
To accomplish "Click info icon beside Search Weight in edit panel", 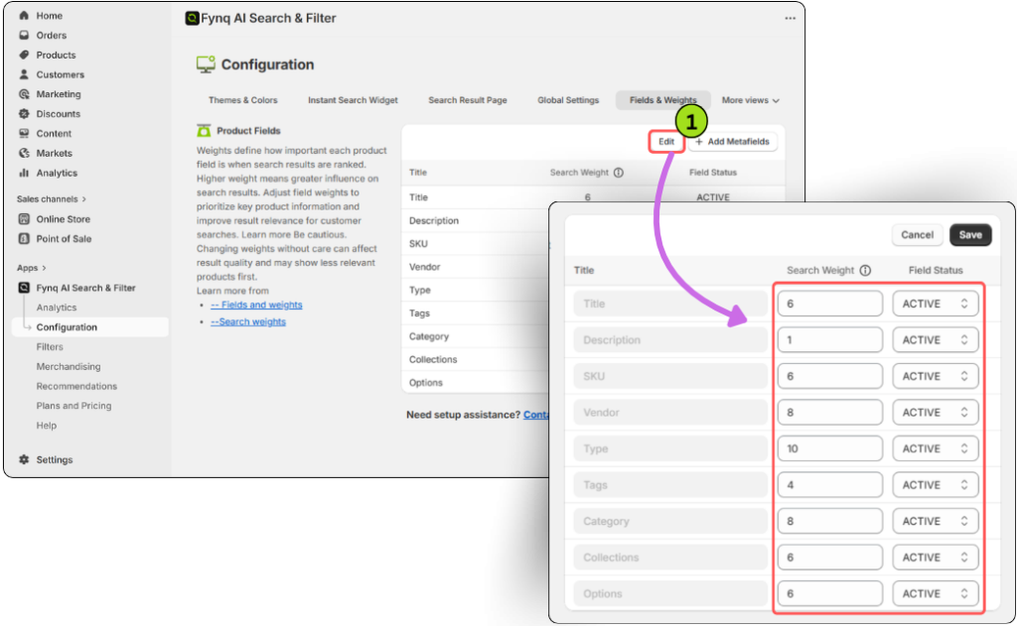I will 865,270.
